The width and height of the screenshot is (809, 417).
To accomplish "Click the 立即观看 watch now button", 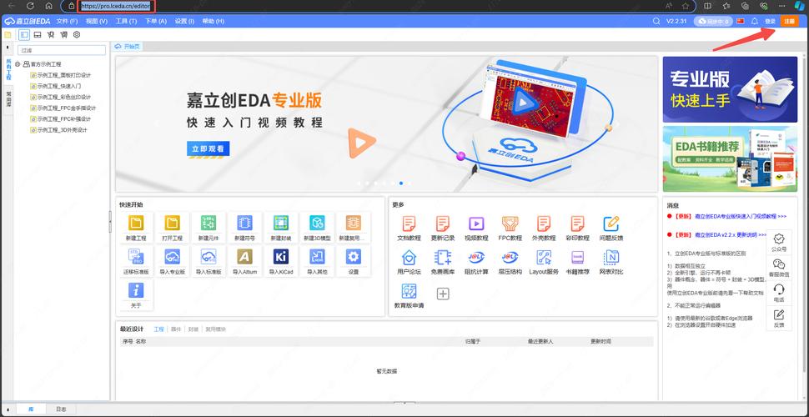I will 208,148.
